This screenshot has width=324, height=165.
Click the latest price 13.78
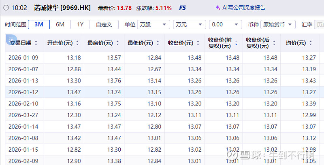[x=124, y=8]
